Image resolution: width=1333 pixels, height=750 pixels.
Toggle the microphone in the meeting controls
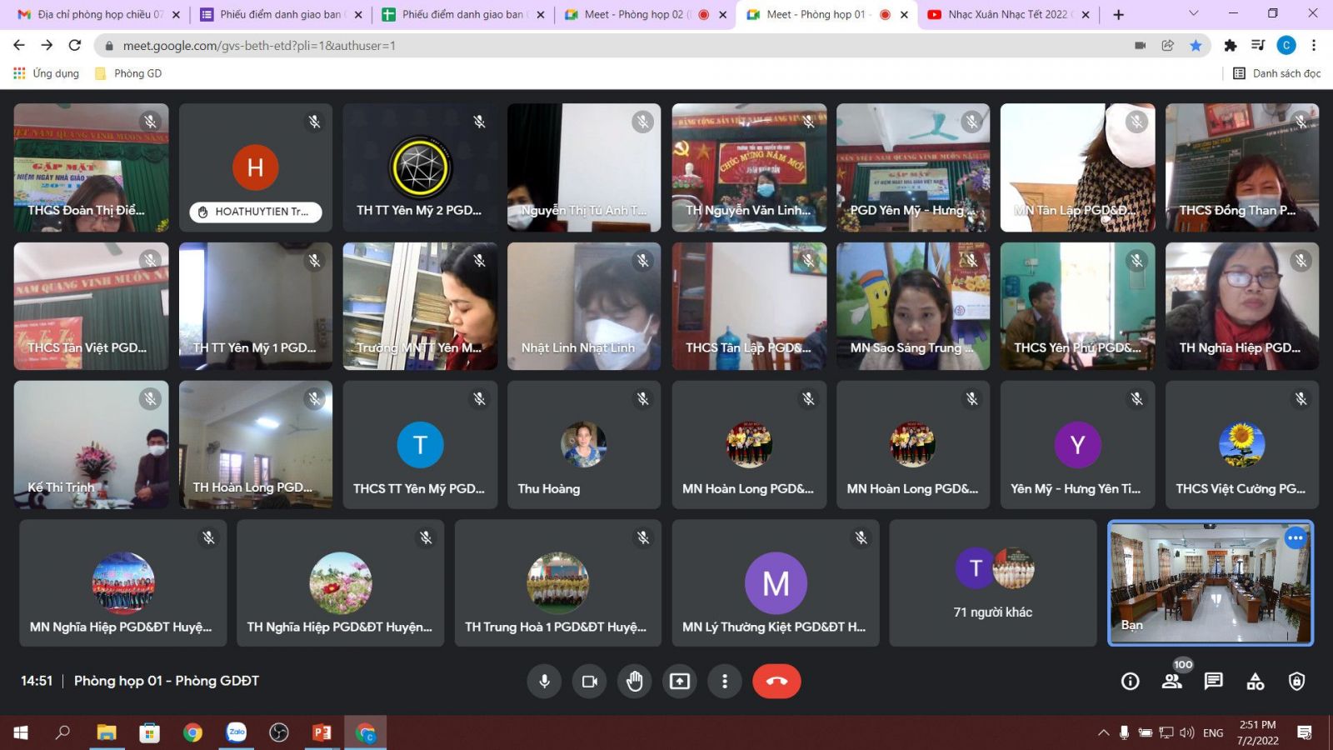[544, 681]
